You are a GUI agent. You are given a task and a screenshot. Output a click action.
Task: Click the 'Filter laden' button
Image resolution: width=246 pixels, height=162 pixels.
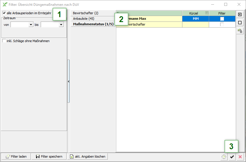coord(16,156)
